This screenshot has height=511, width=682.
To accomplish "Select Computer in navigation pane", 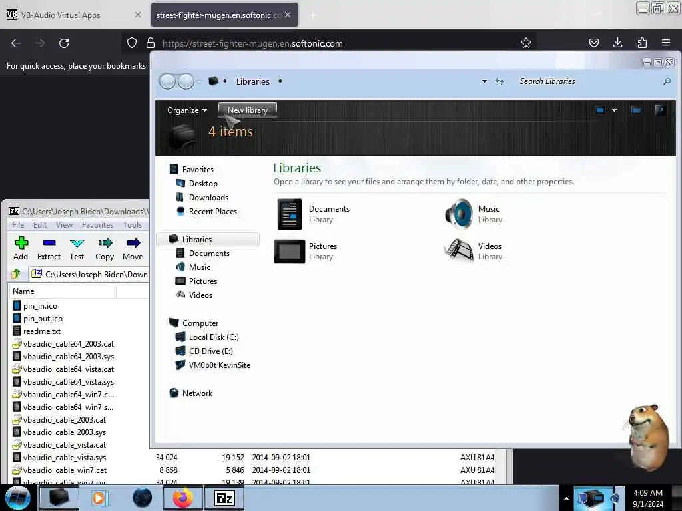I will tap(200, 323).
